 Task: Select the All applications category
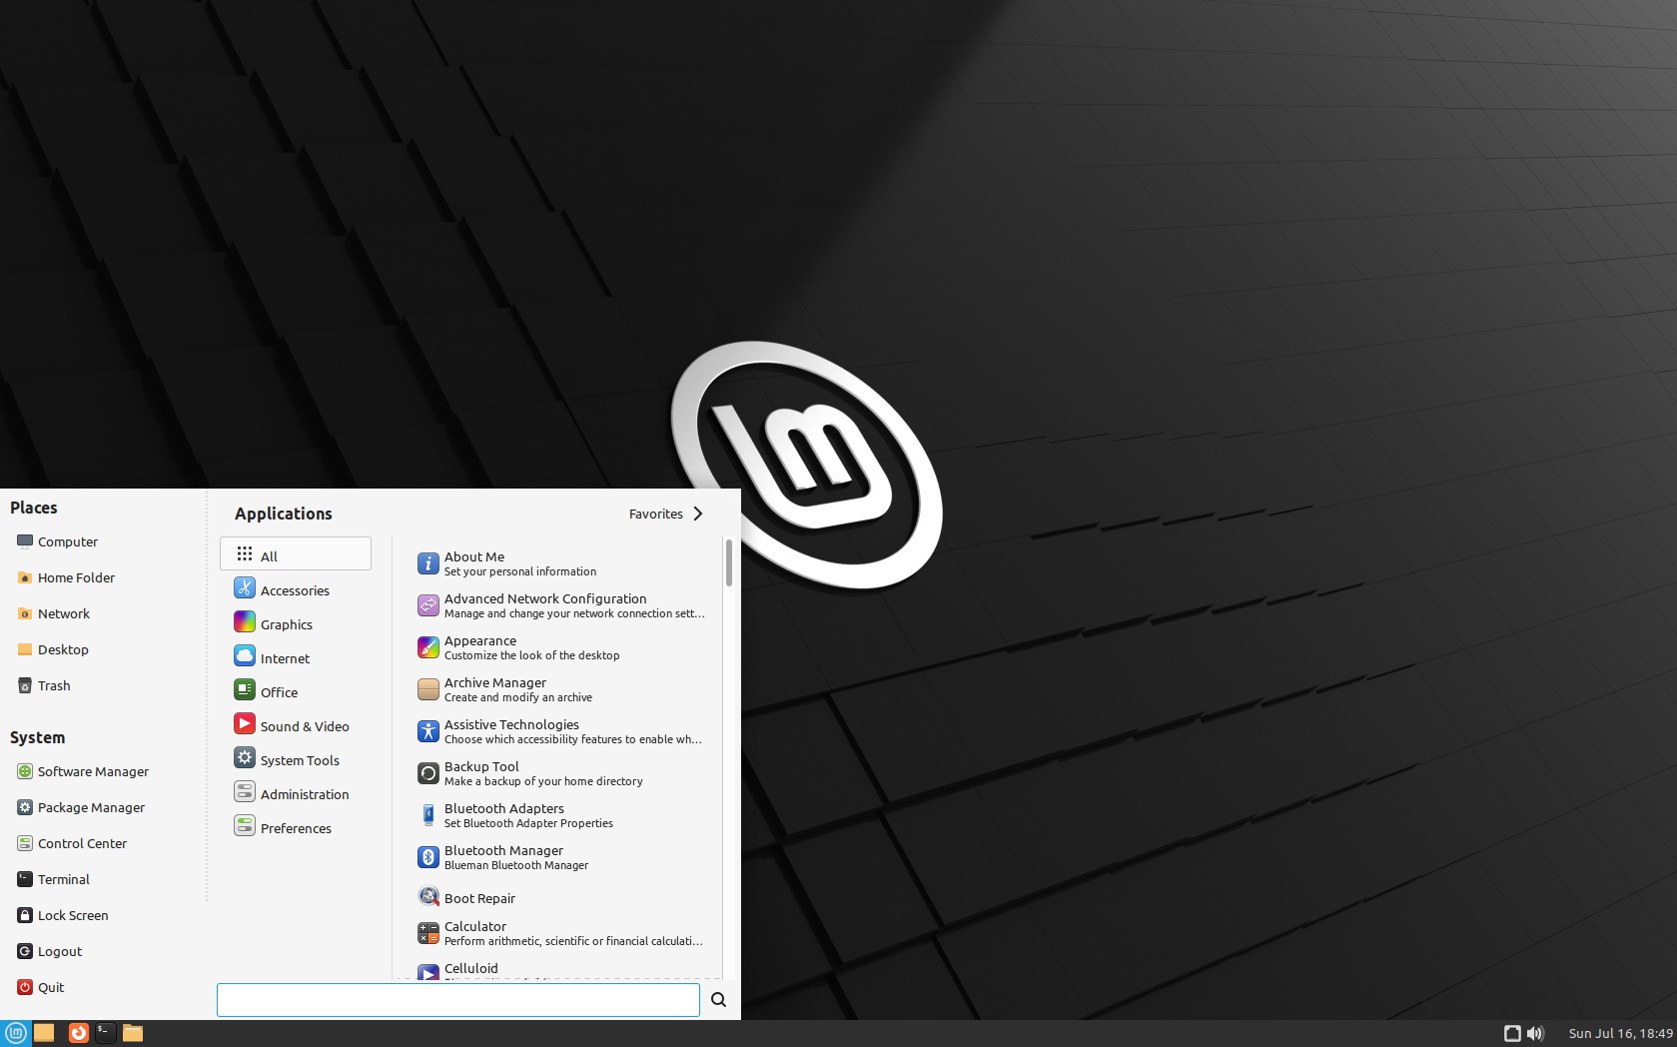tap(296, 553)
